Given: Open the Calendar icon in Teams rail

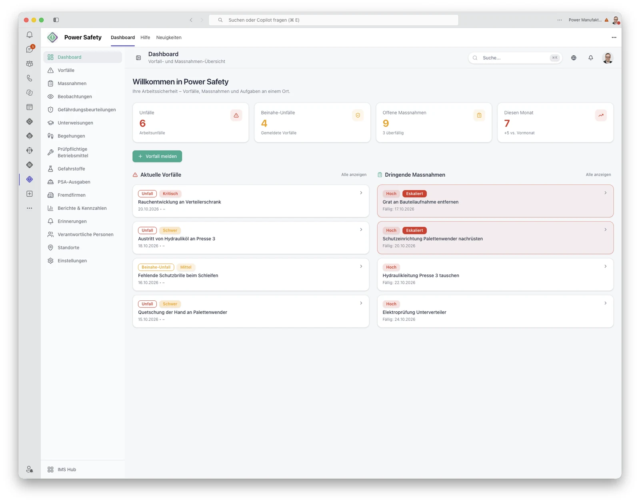Looking at the screenshot, I should coord(30,107).
